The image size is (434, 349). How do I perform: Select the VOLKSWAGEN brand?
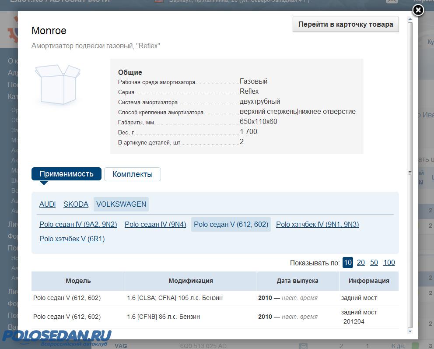point(121,204)
